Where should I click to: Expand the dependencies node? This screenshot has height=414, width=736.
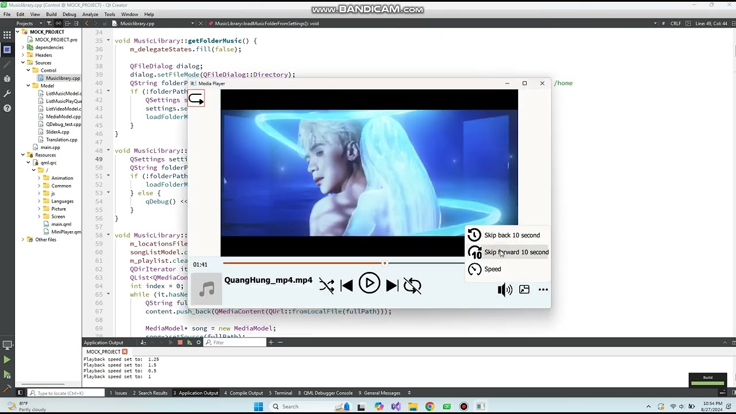23,47
